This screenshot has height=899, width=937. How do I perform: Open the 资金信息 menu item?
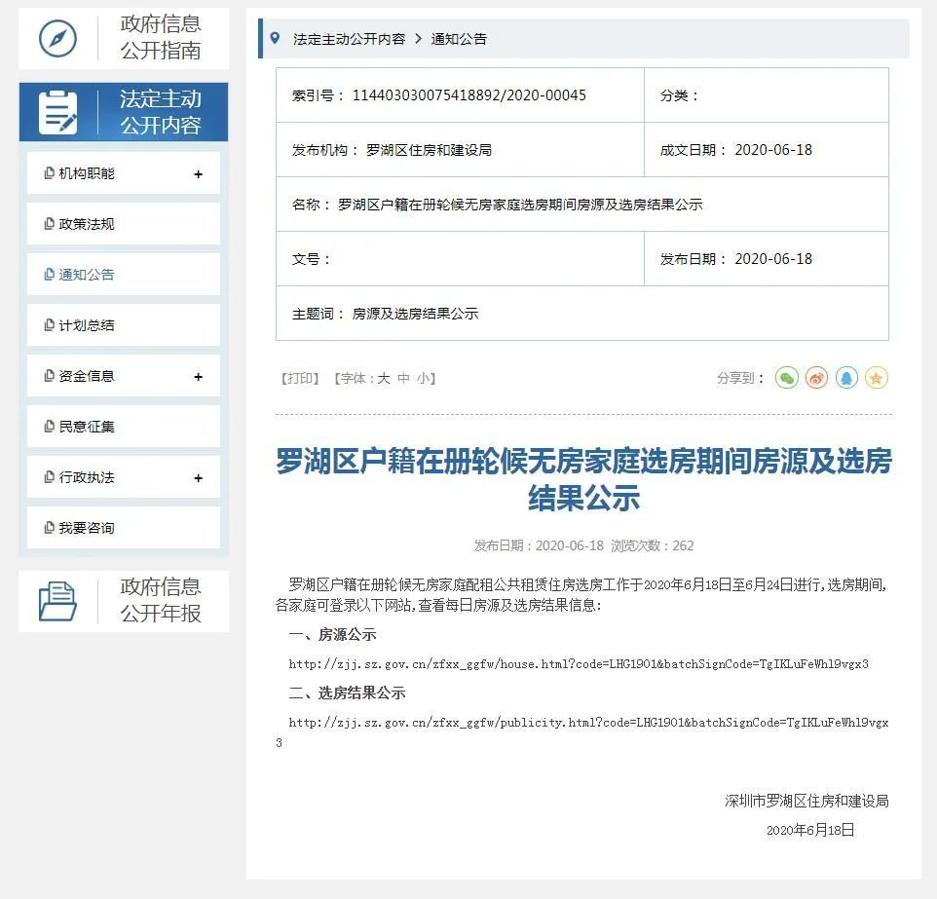(x=124, y=376)
